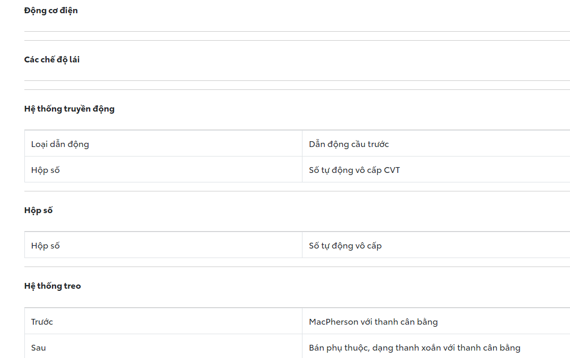Screen dimensions: 570x358
Task: Collapse the Hệ thống treo section
Action: pyautogui.click(x=52, y=286)
